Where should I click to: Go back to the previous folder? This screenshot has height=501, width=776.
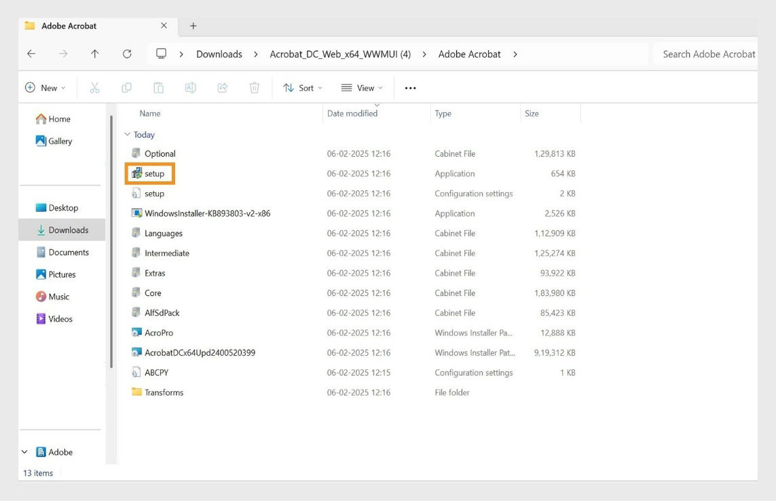pos(31,54)
